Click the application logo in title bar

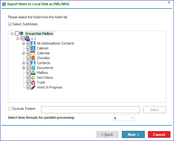pos(4,4)
